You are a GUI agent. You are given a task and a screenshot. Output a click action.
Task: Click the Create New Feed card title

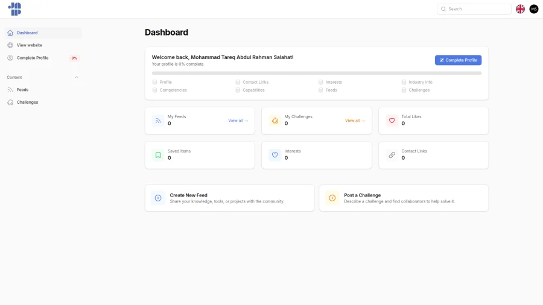pos(188,195)
